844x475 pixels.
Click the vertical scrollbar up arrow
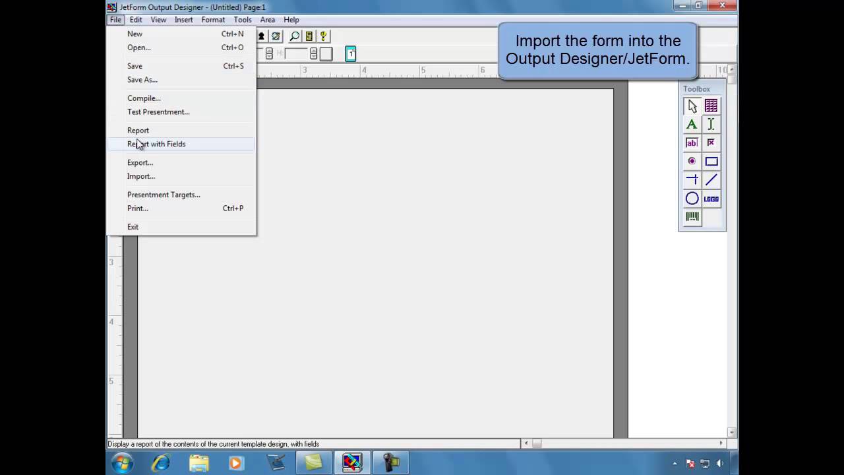732,69
